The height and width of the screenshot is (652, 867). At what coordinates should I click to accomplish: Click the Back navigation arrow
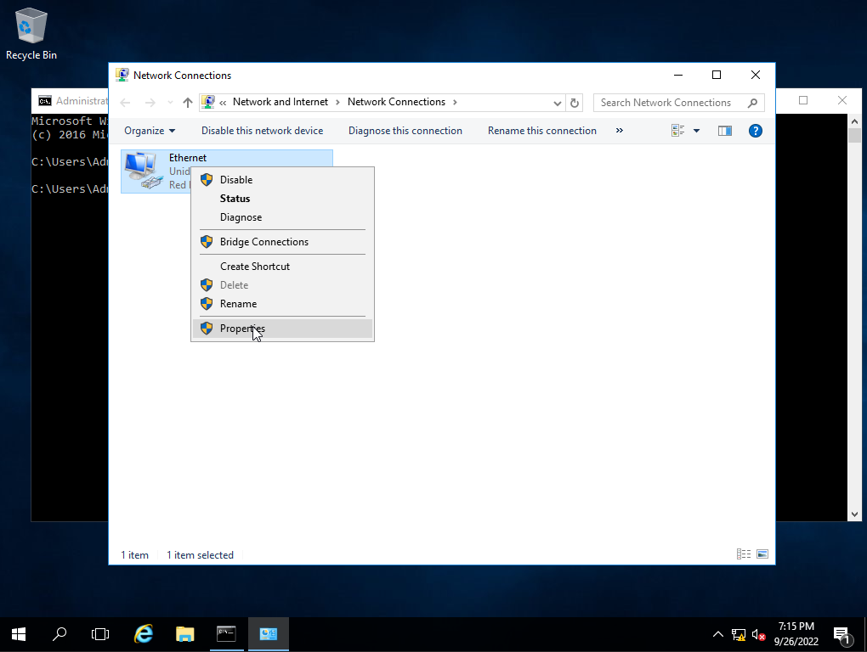(x=126, y=103)
